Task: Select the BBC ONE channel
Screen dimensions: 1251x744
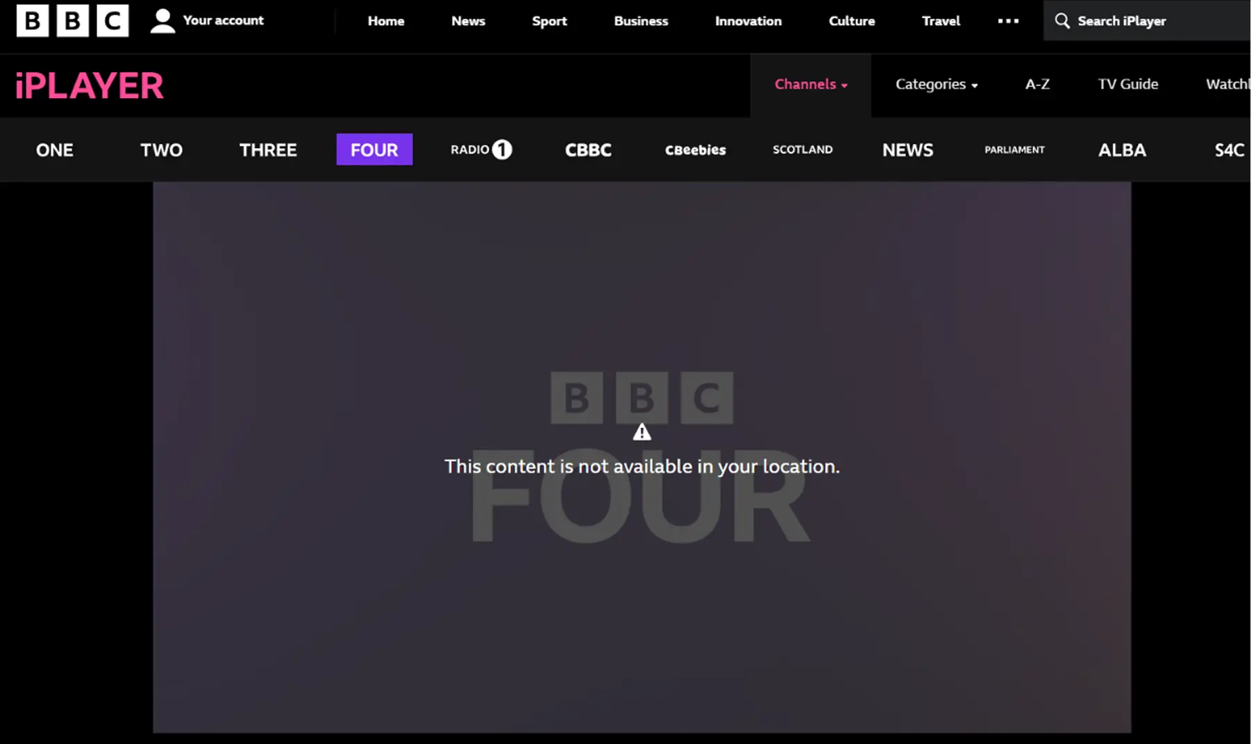Action: point(55,150)
